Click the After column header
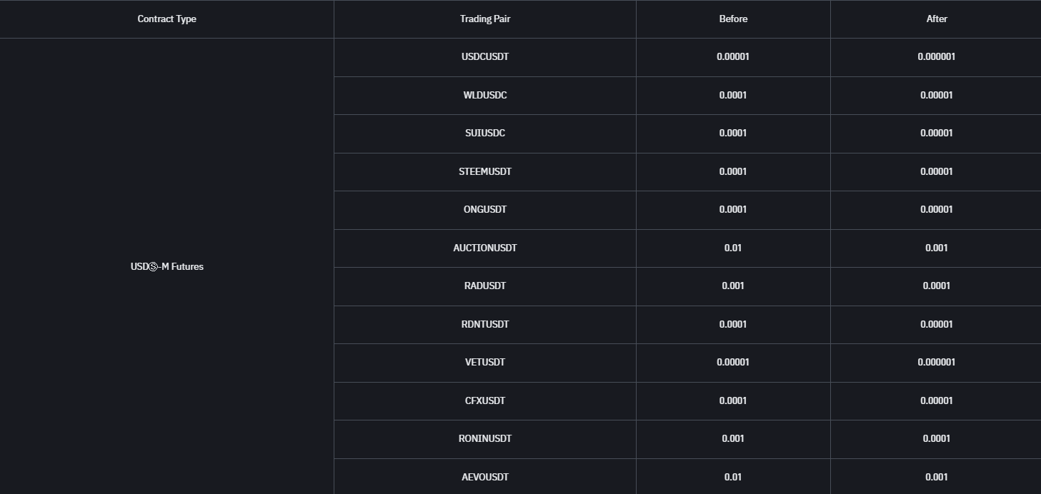 pos(936,19)
